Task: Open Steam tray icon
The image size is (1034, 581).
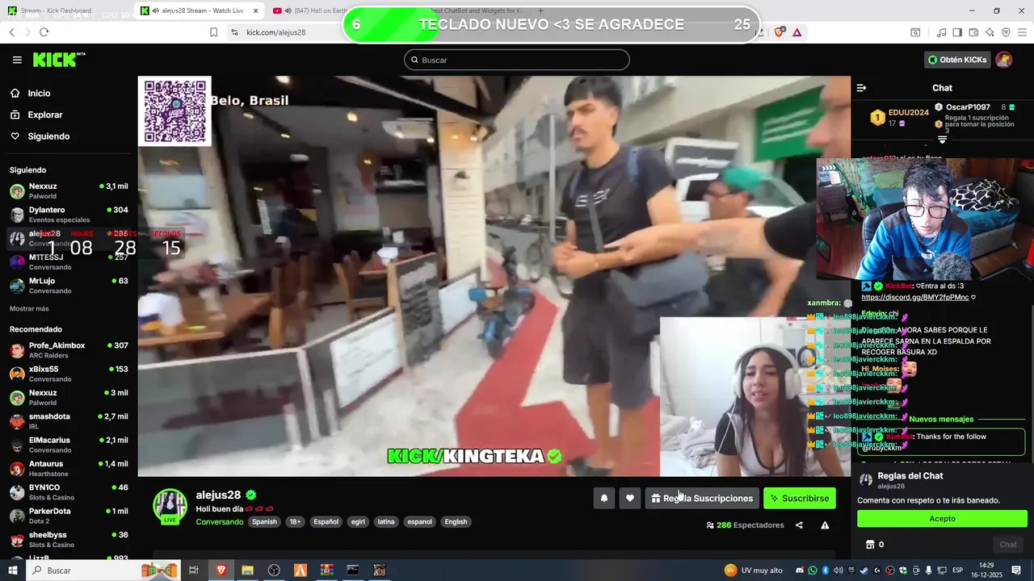Action: [x=864, y=571]
